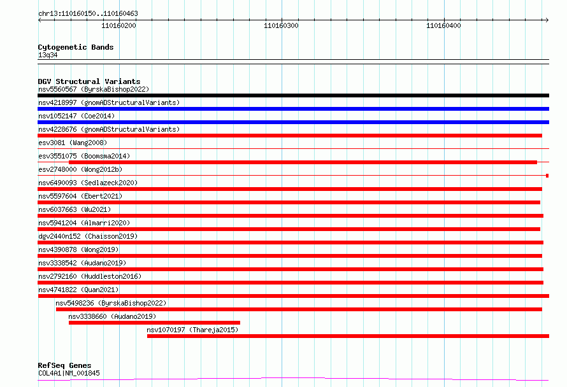Open variant nsv3338542 (Audano2019)
This screenshot has width=567, height=387.
(x=82, y=263)
